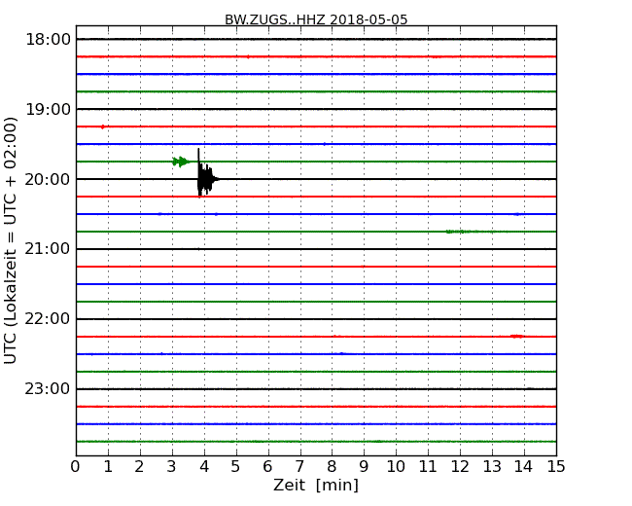Select the 23:00 time label
Screen dimensions: 632x506
48,388
